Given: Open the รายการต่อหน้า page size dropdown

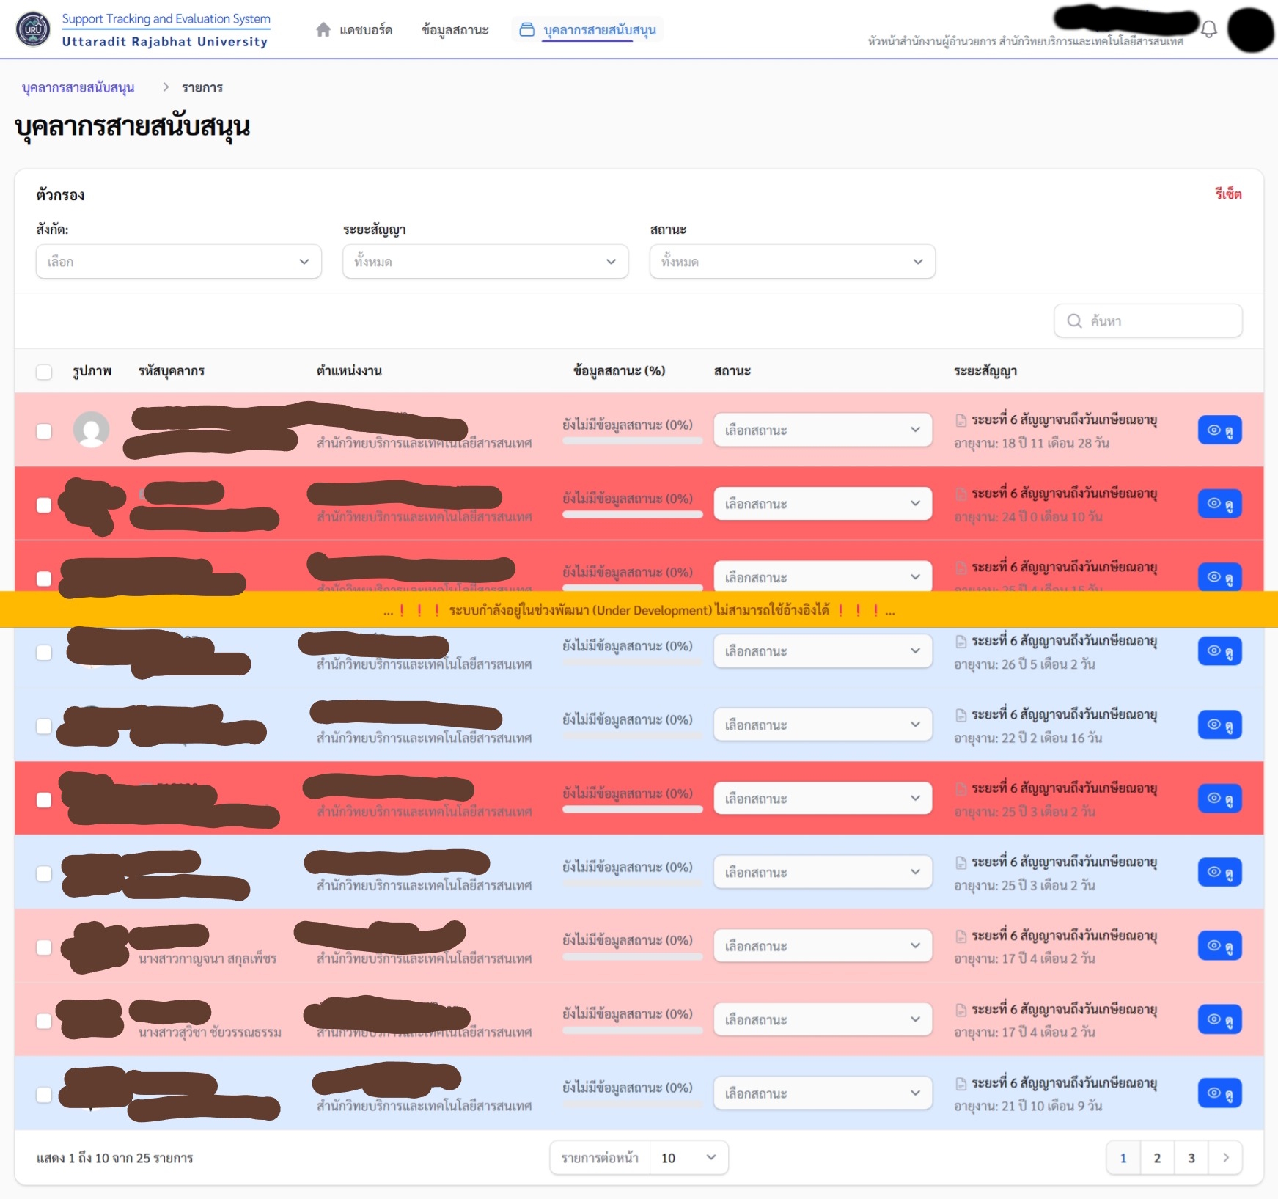Looking at the screenshot, I should [x=688, y=1158].
